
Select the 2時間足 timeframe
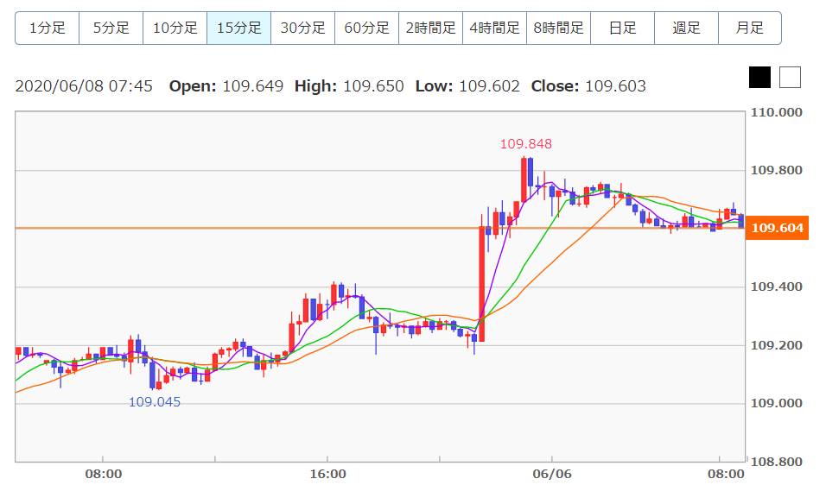point(431,28)
